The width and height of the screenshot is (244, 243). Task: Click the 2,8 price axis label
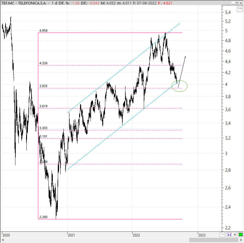228,170
